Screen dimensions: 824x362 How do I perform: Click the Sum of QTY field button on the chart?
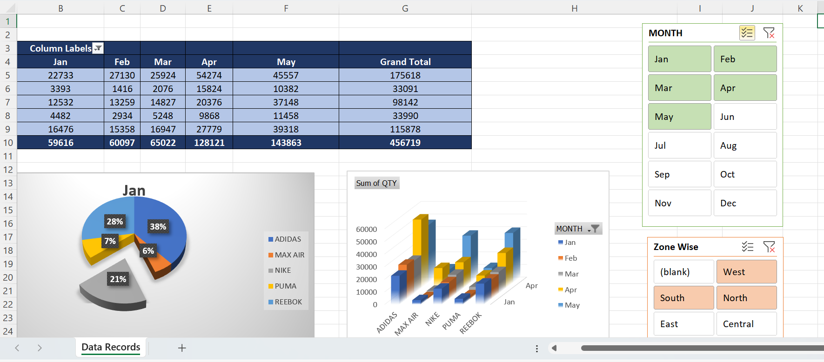click(376, 183)
